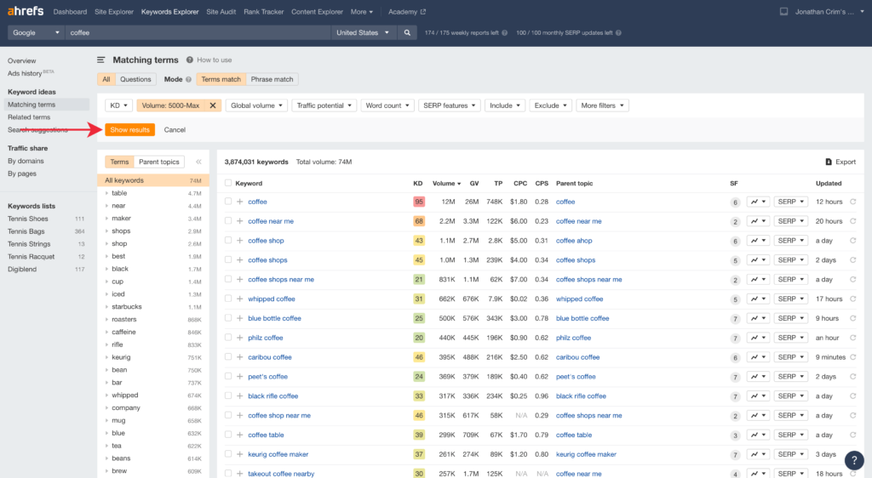This screenshot has height=478, width=872.
Task: Open Rank Tracker from the top navigation
Action: [264, 12]
